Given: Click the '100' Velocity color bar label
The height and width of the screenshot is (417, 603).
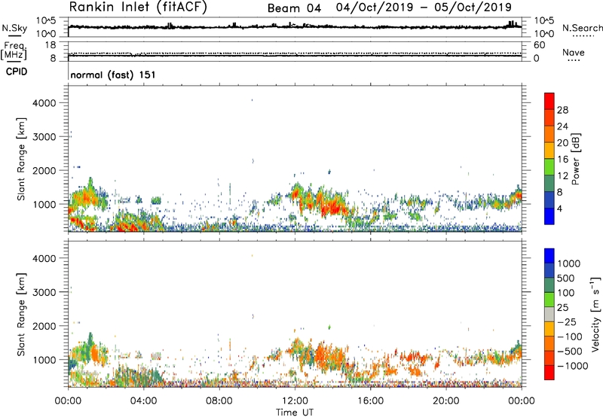Looking at the screenshot, I should point(566,293).
